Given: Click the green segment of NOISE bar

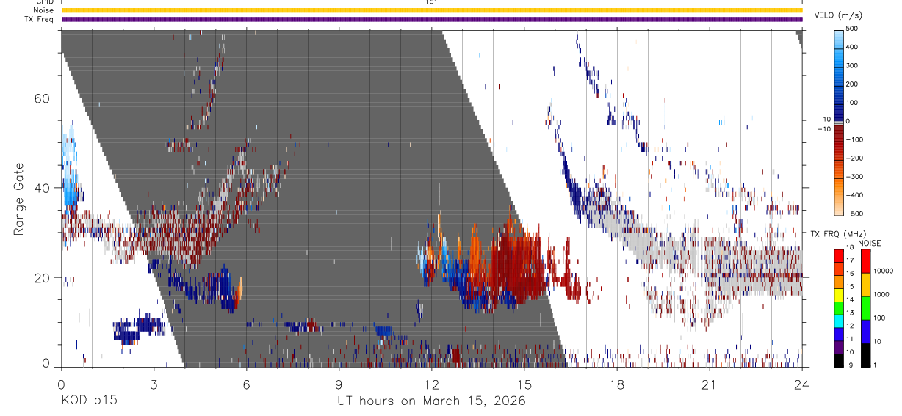Looking at the screenshot, I should coord(865,308).
